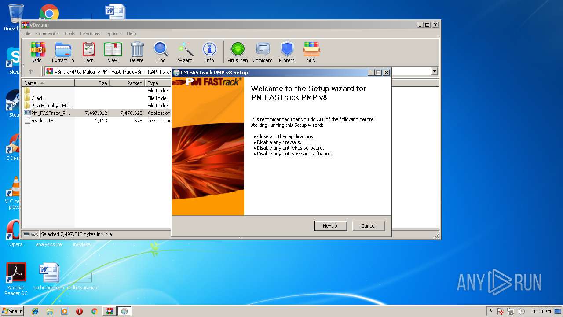This screenshot has height=317, width=563.
Task: Sort file list by Size column
Action: pyautogui.click(x=92, y=83)
